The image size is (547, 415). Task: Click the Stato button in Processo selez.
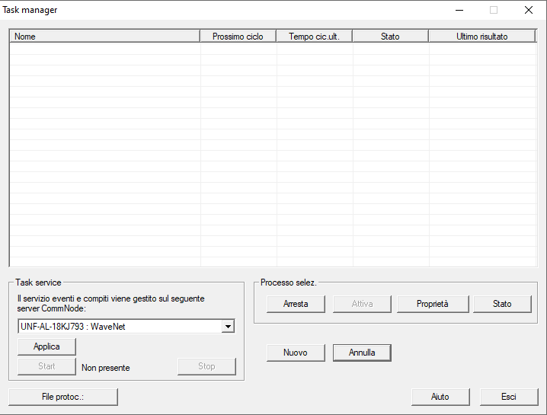(x=502, y=304)
